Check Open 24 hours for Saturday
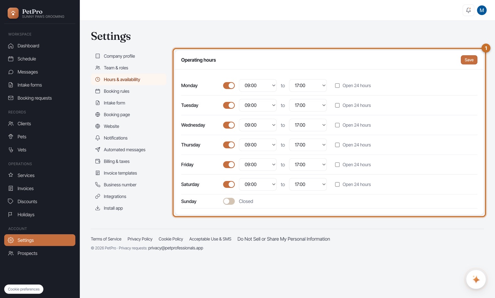The image size is (495, 298). pyautogui.click(x=337, y=184)
